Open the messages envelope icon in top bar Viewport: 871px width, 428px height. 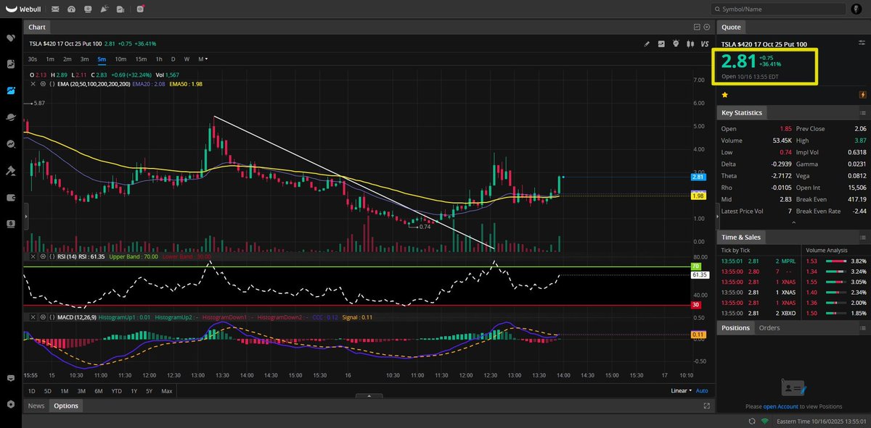[x=54, y=9]
